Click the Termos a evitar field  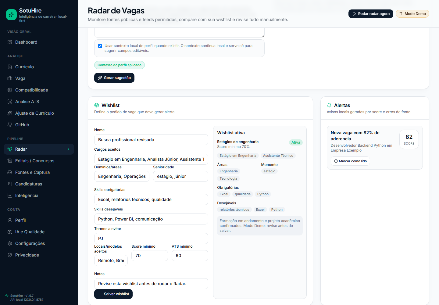(x=151, y=239)
